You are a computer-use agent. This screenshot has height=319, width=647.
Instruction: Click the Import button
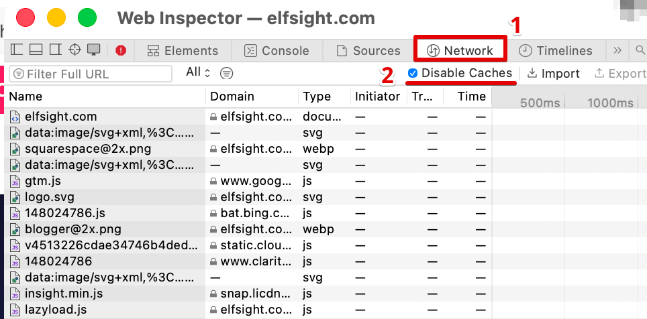(x=554, y=73)
